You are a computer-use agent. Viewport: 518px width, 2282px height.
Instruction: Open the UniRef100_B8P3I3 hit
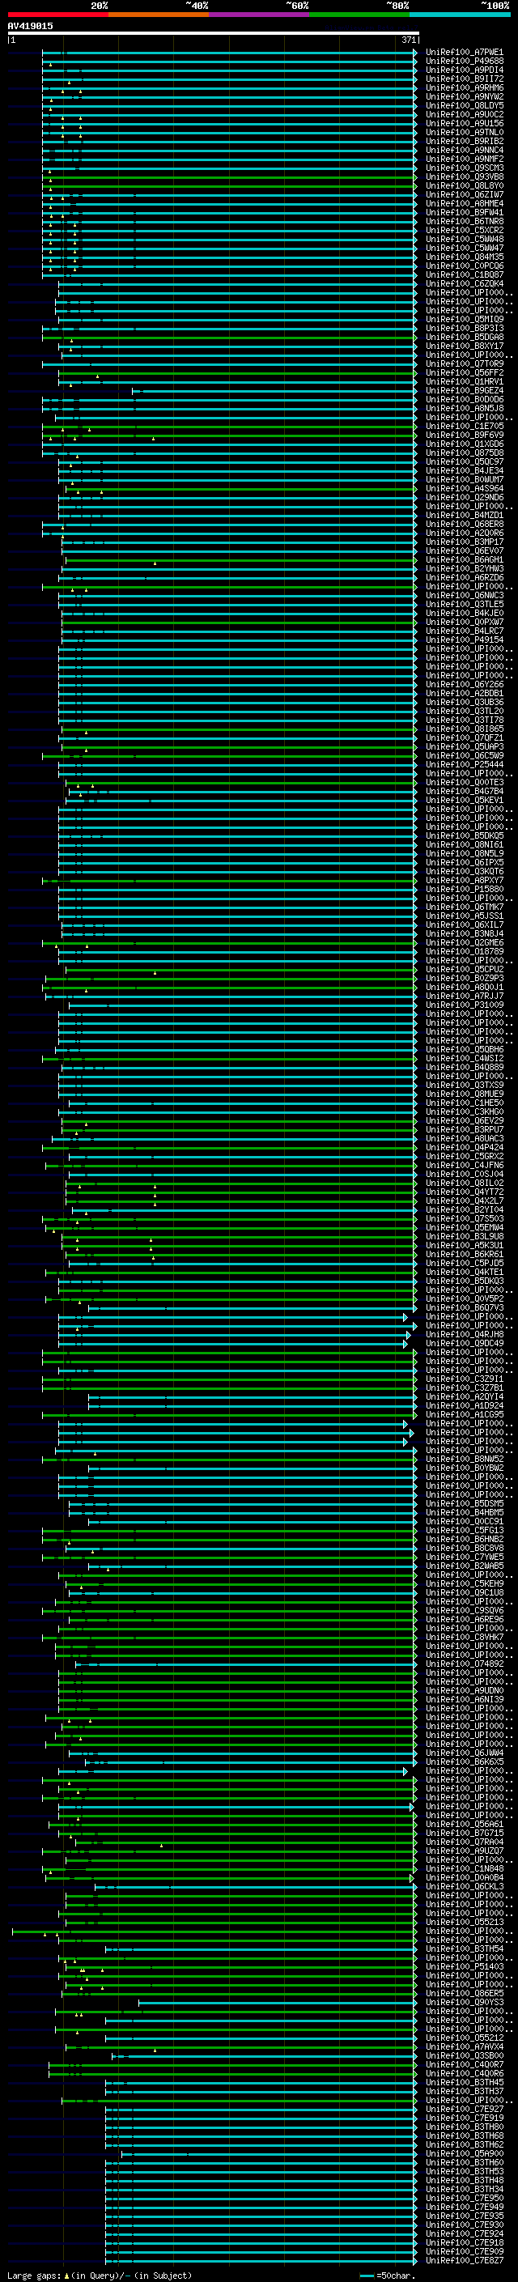coord(464,328)
